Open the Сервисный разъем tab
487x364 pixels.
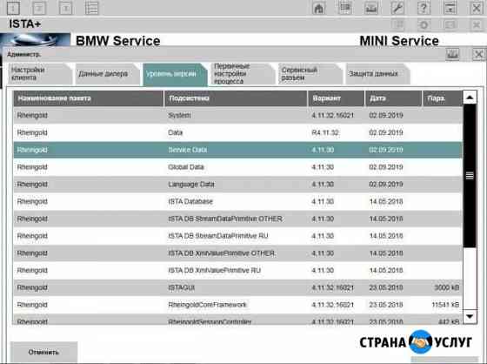[310, 74]
